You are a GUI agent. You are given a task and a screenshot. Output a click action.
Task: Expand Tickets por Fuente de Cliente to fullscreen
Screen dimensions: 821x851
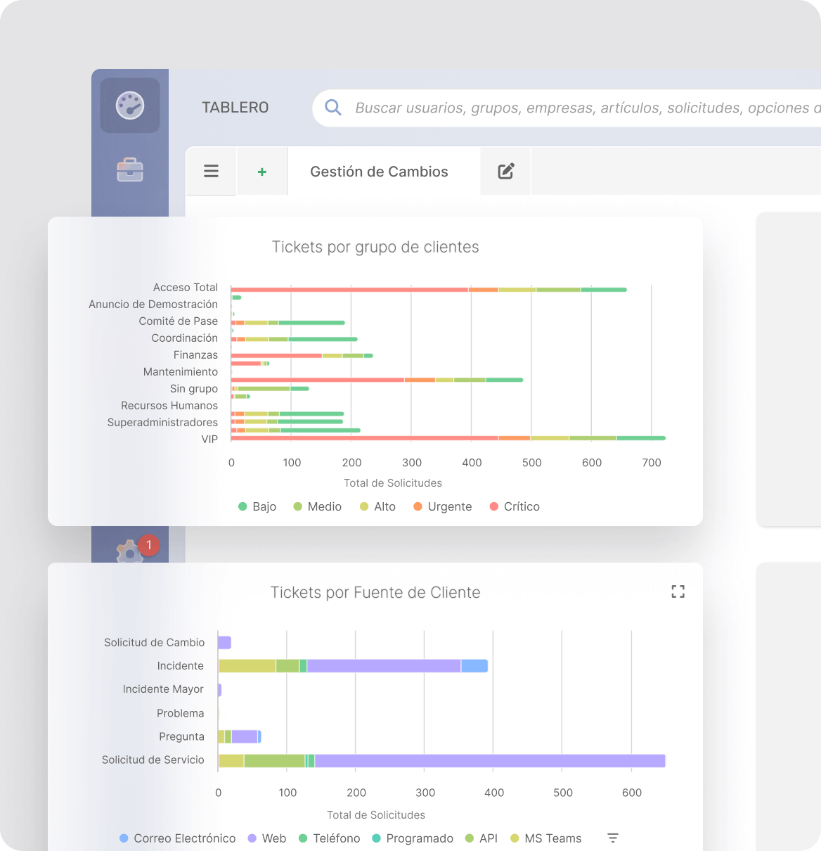[x=678, y=591]
